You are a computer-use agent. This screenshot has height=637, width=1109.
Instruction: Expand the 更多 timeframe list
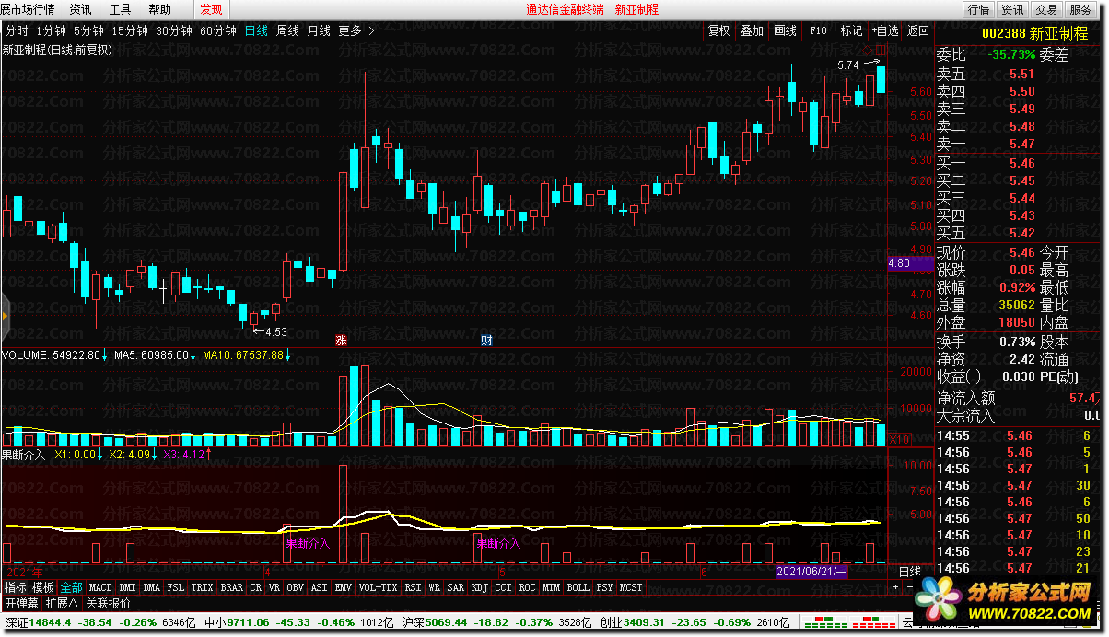point(356,30)
